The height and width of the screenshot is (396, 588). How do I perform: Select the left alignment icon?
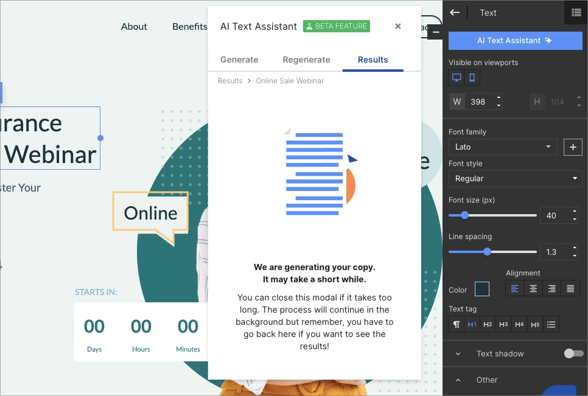coord(514,288)
